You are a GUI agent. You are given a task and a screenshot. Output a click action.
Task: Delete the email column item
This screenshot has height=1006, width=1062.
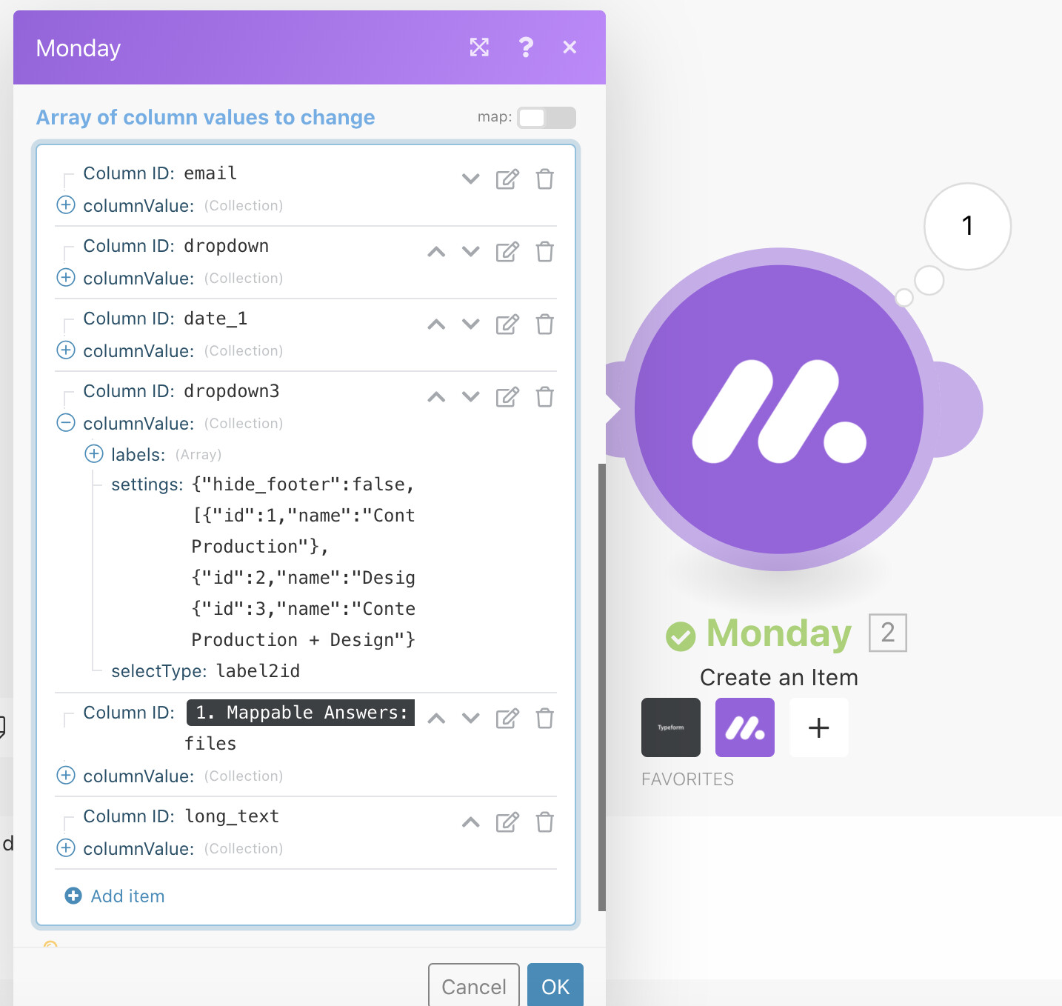click(x=545, y=179)
